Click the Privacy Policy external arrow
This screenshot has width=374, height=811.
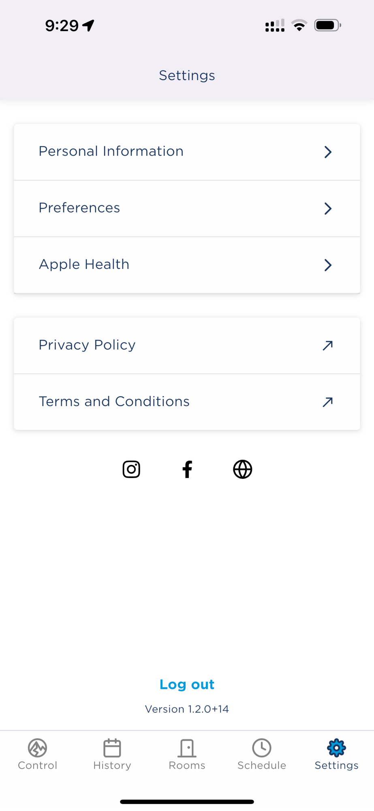pos(327,345)
